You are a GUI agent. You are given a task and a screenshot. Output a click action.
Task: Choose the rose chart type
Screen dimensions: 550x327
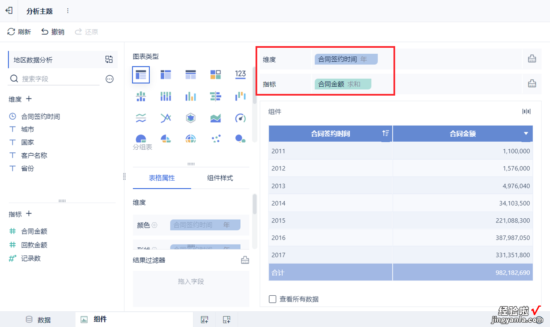click(x=190, y=139)
